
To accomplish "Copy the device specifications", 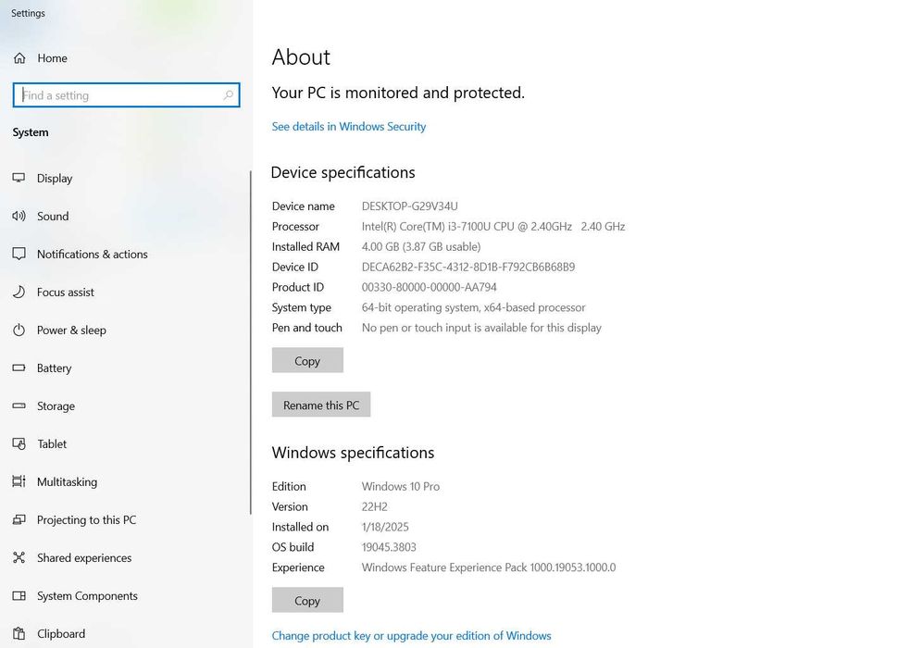I will tap(307, 361).
